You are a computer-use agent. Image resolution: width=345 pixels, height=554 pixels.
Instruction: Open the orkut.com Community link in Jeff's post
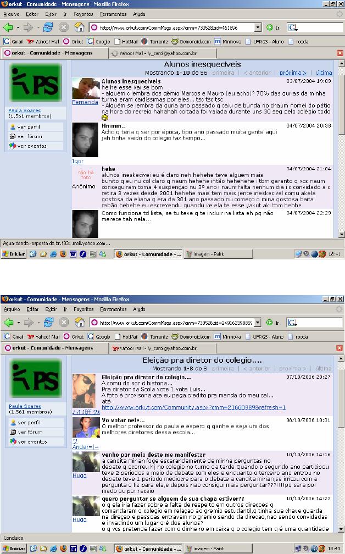[193, 407]
